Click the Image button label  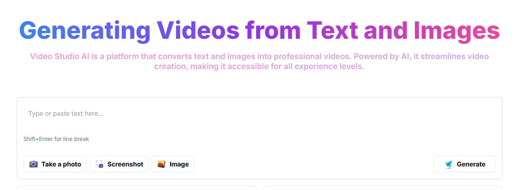[x=179, y=164]
